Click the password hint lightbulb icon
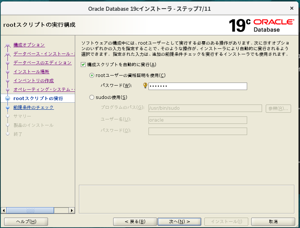 pyautogui.click(x=145, y=85)
